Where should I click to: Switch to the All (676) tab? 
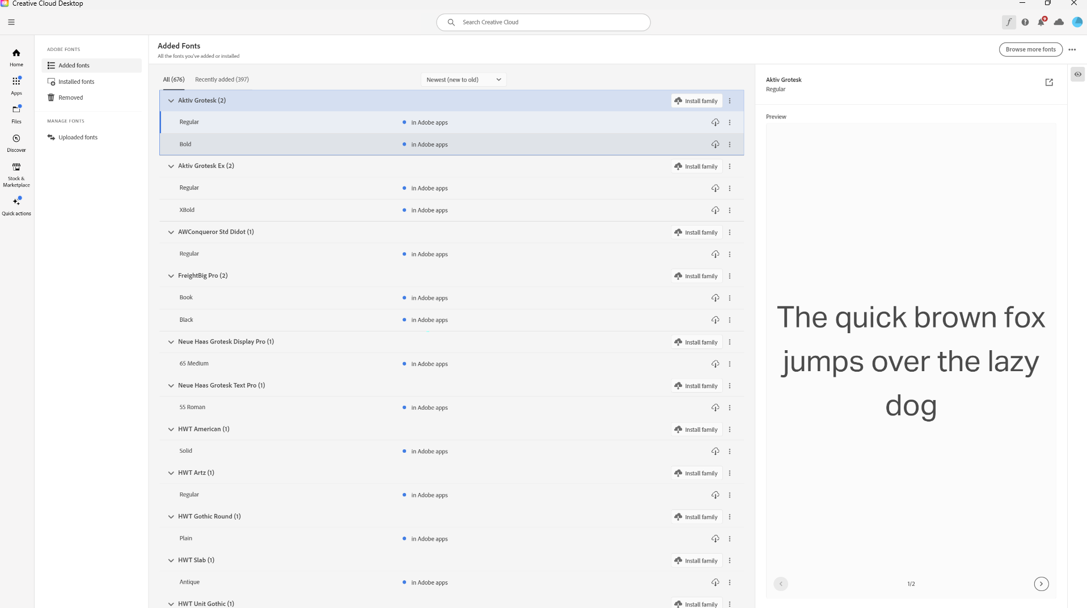click(174, 79)
